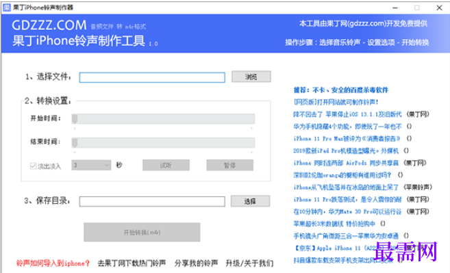Open the AirPods 同步共享音 link
The width and height of the screenshot is (450, 273).
(346, 163)
